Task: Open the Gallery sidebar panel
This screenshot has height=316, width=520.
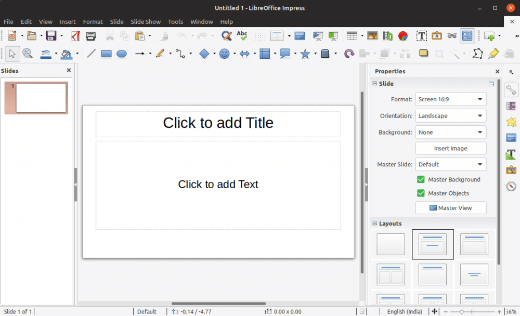Action: [511, 170]
